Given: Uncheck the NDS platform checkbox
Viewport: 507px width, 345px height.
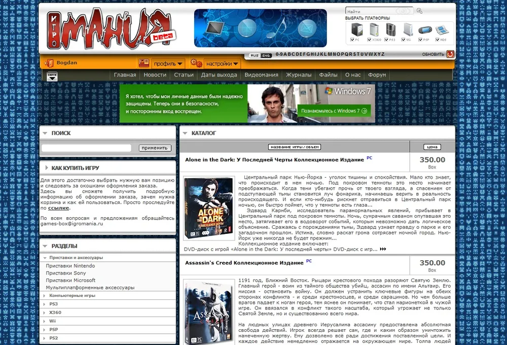Looking at the screenshot, I should coord(437,40).
